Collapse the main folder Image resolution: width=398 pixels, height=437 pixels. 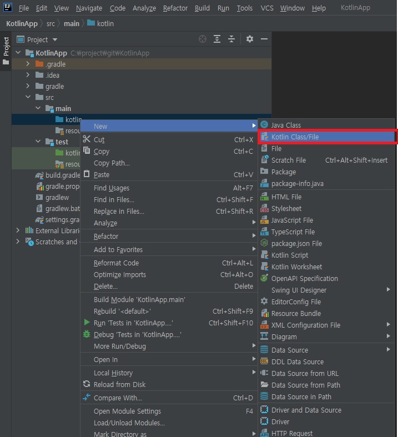click(x=38, y=108)
